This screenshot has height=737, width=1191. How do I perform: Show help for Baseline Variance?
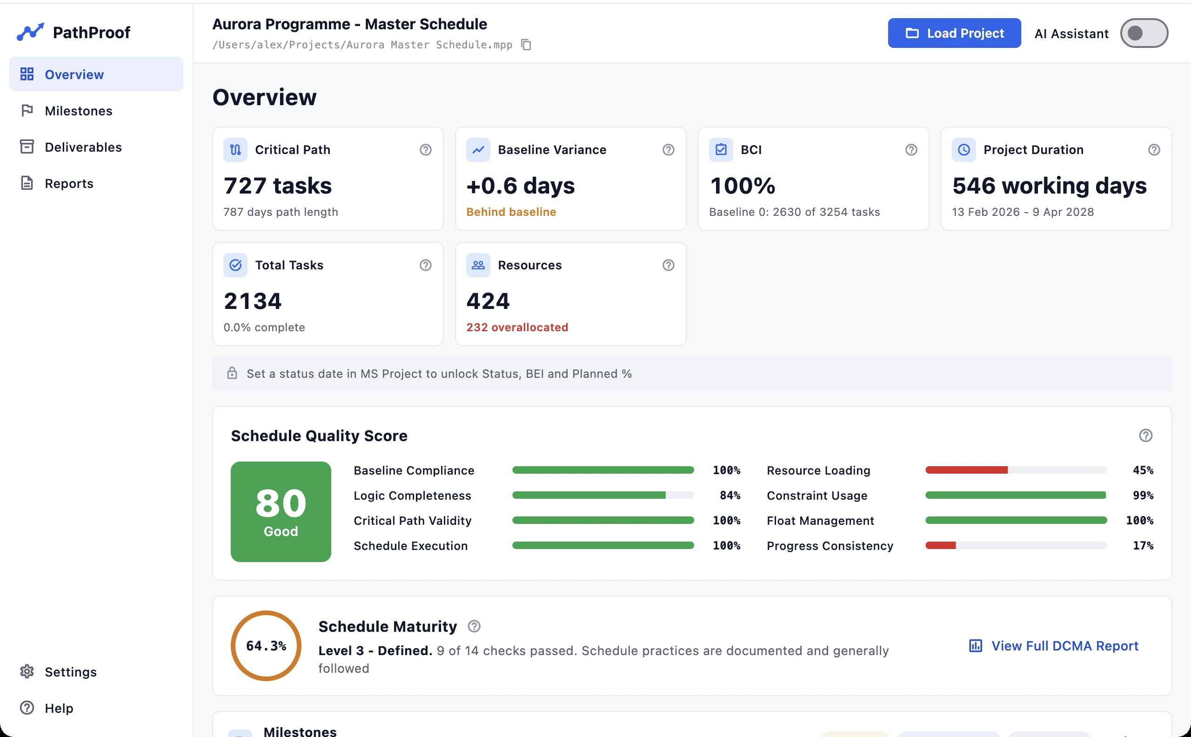pos(668,150)
